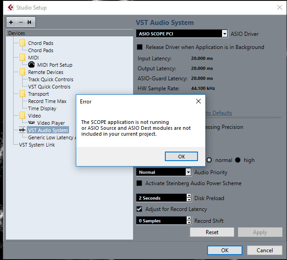
Task: Click the Add Device plus icon
Action: [11, 22]
